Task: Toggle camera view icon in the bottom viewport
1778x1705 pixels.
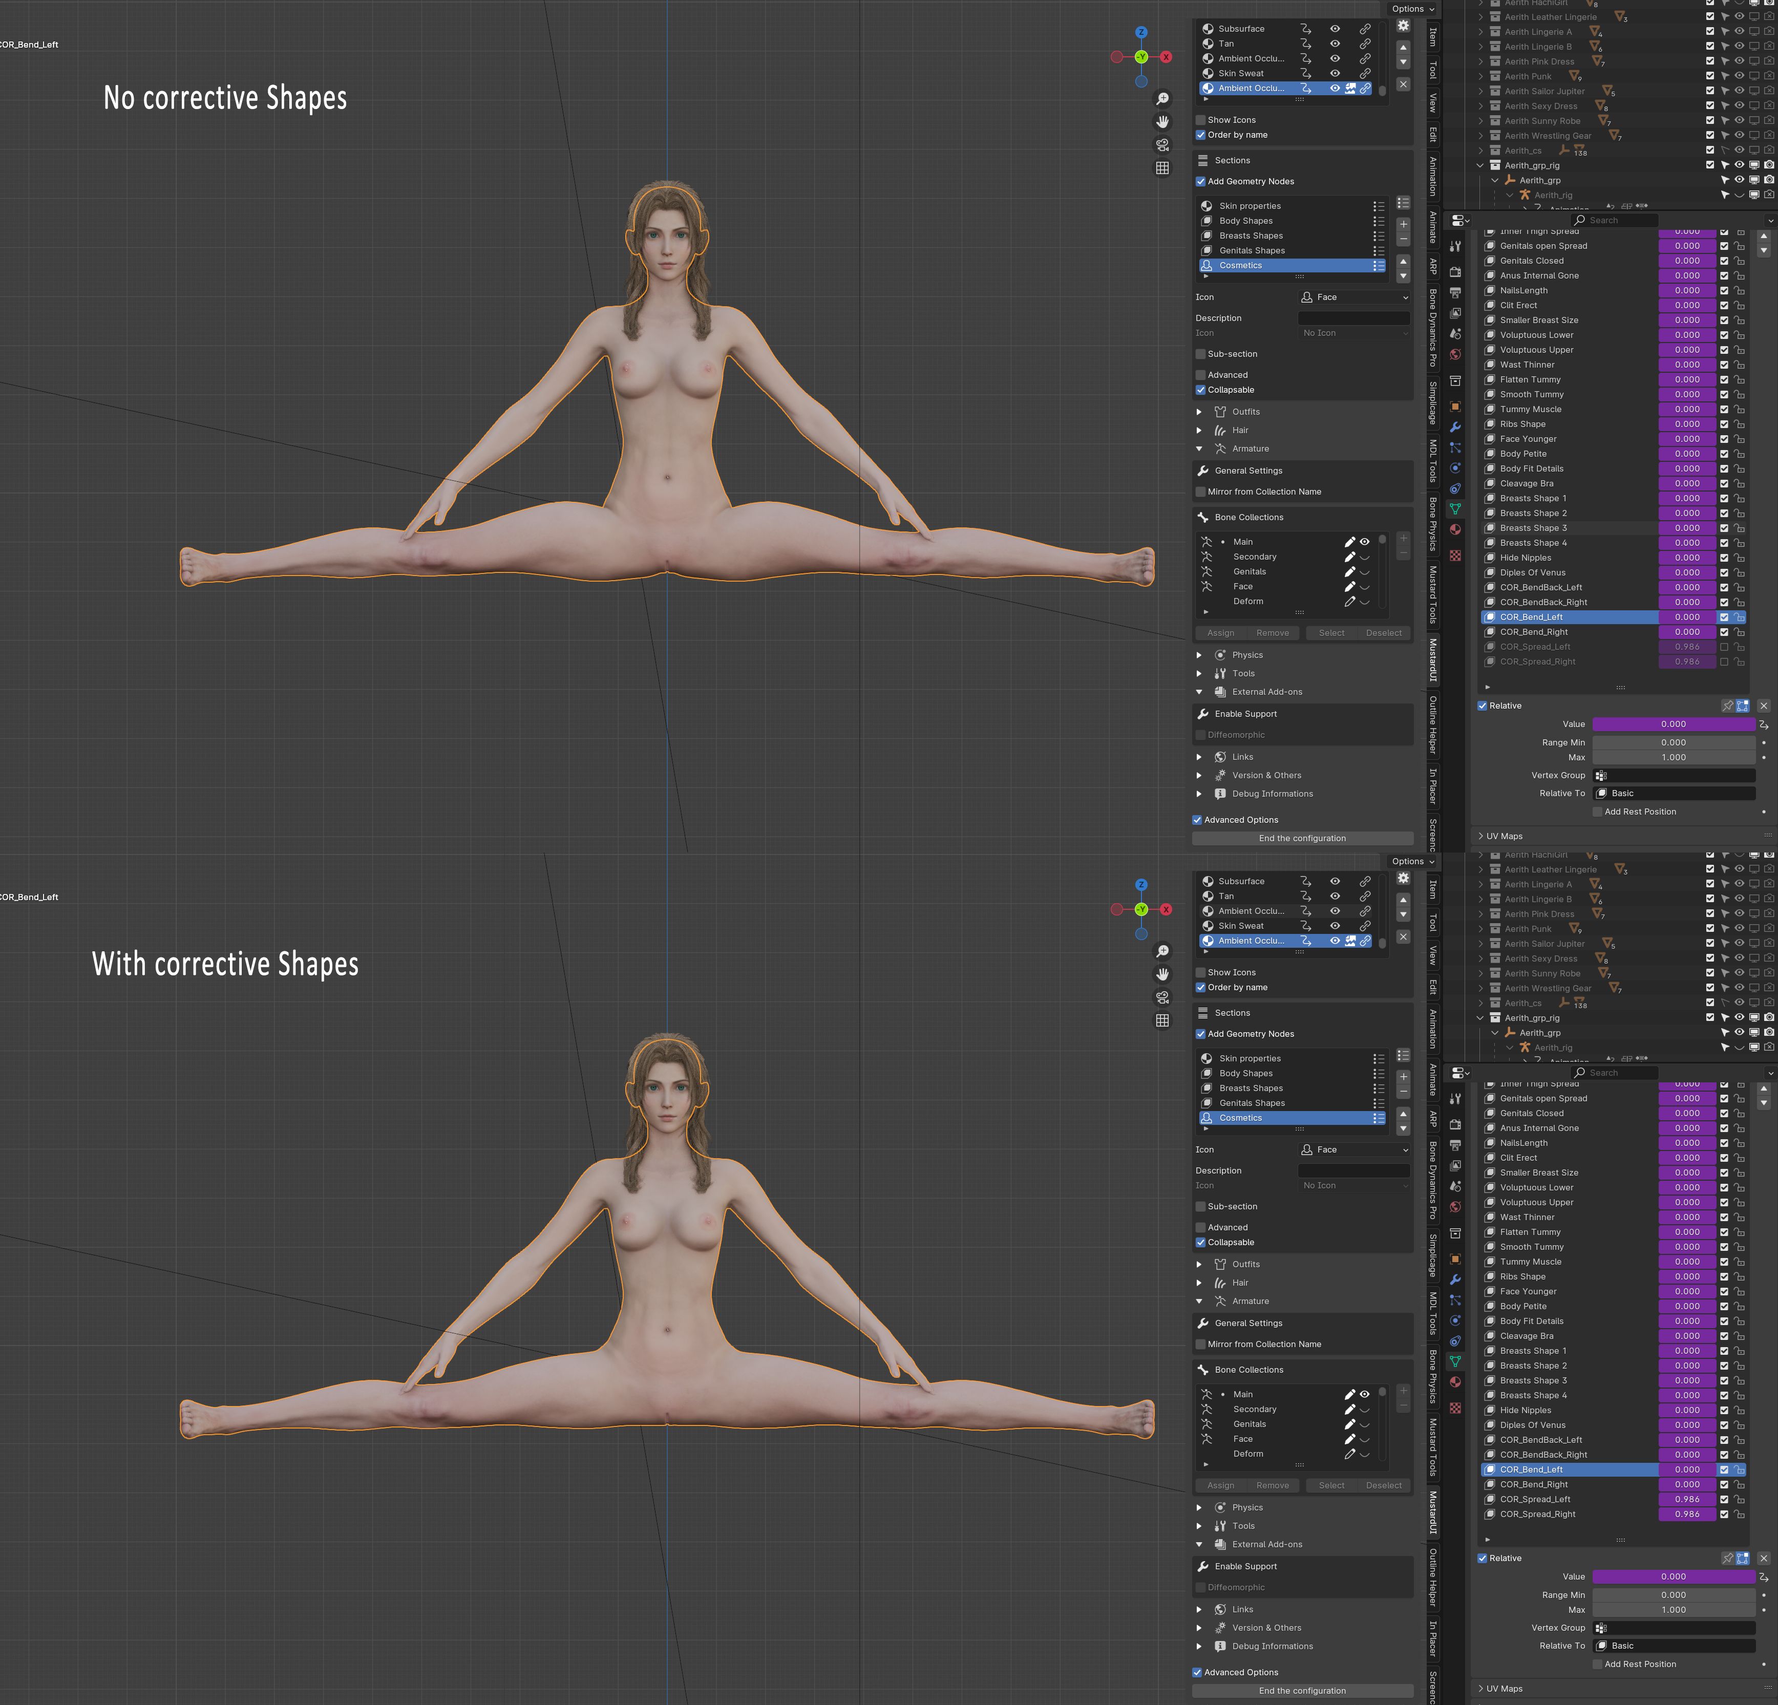Action: click(x=1162, y=997)
